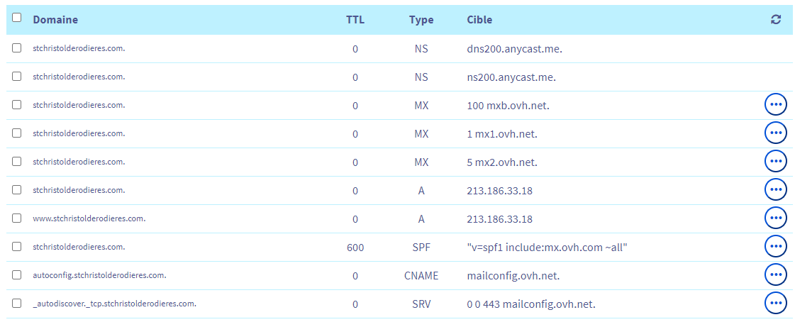Viewport: 795px width, 322px height.
Task: Click the TTL column header
Action: (355, 20)
